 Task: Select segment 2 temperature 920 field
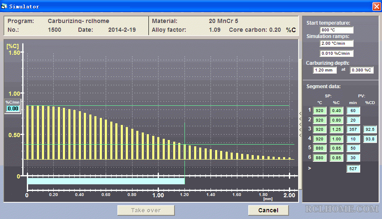point(320,120)
